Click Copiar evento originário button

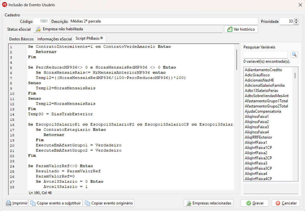coord(109,203)
